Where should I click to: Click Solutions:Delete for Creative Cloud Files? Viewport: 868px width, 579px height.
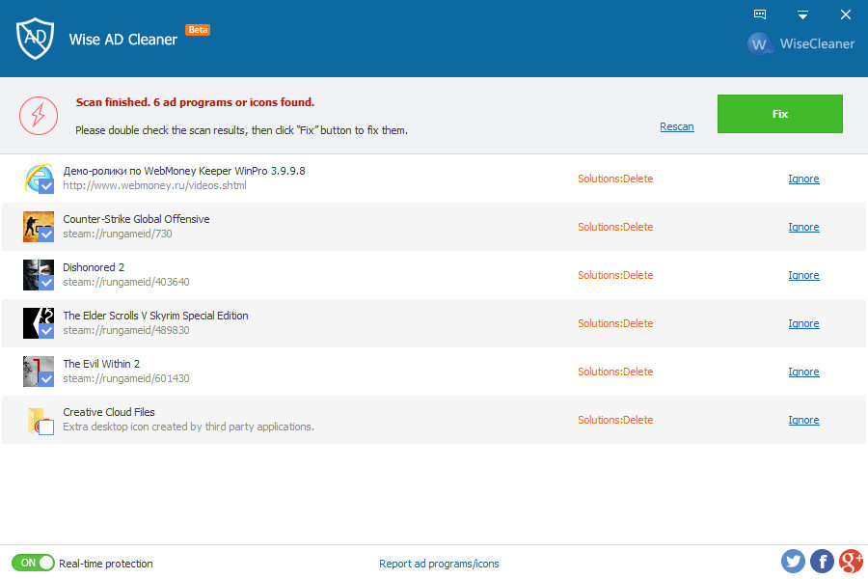pos(615,420)
